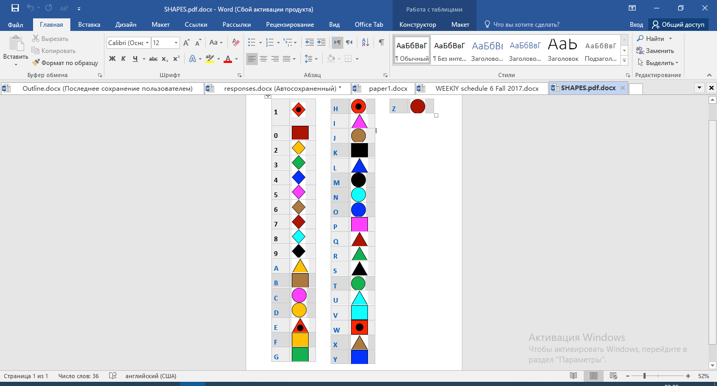Clear all formatting with the eraser icon
Screen dimensions: 717x386
(235, 43)
